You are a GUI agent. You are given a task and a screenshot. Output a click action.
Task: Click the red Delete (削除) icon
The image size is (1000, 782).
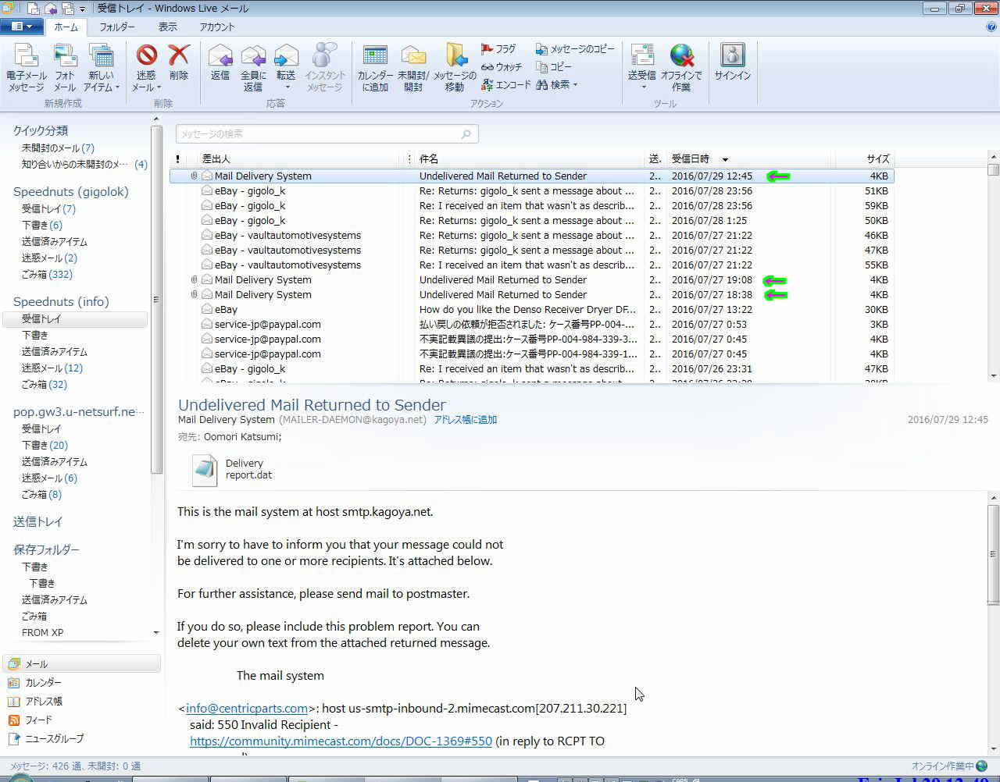(179, 56)
